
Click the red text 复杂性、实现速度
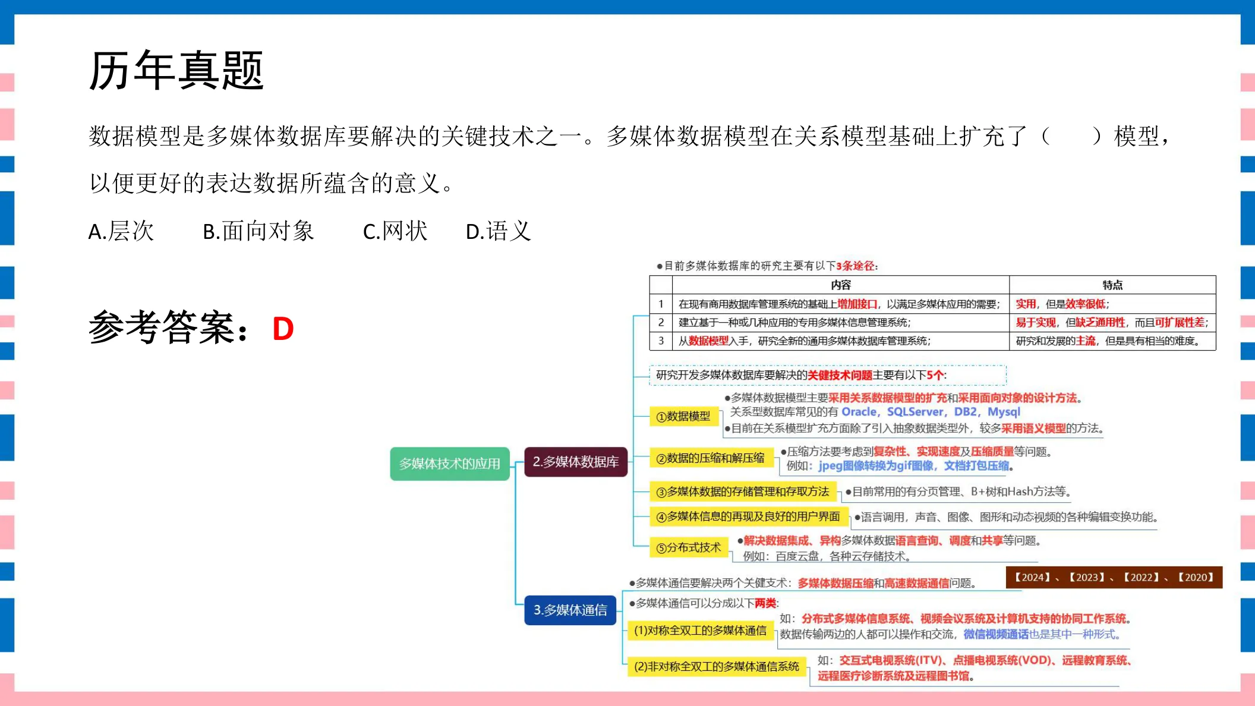[916, 452]
